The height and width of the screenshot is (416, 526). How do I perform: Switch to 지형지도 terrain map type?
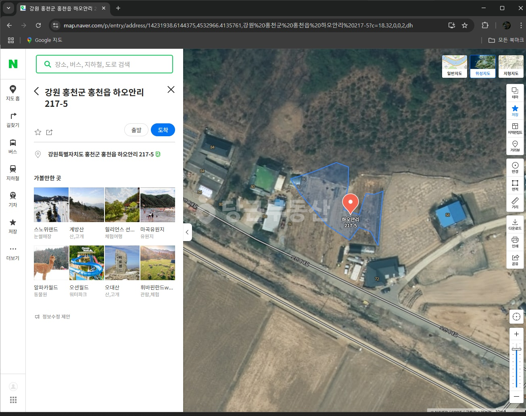[x=511, y=67]
